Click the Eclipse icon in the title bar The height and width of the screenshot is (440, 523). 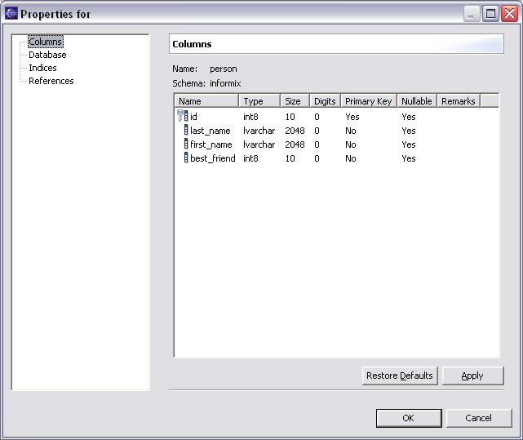11,14
